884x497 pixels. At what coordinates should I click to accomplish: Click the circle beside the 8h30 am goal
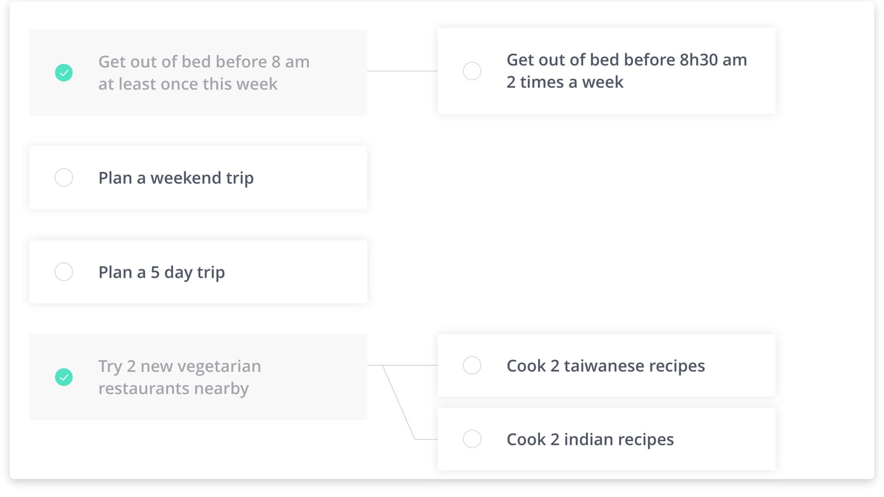click(x=472, y=71)
